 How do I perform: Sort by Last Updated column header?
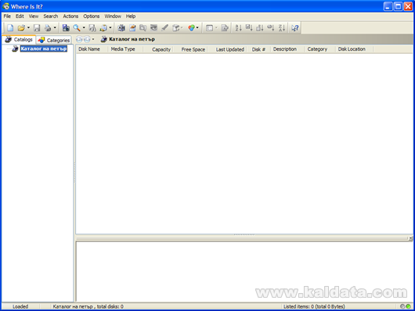pos(226,49)
